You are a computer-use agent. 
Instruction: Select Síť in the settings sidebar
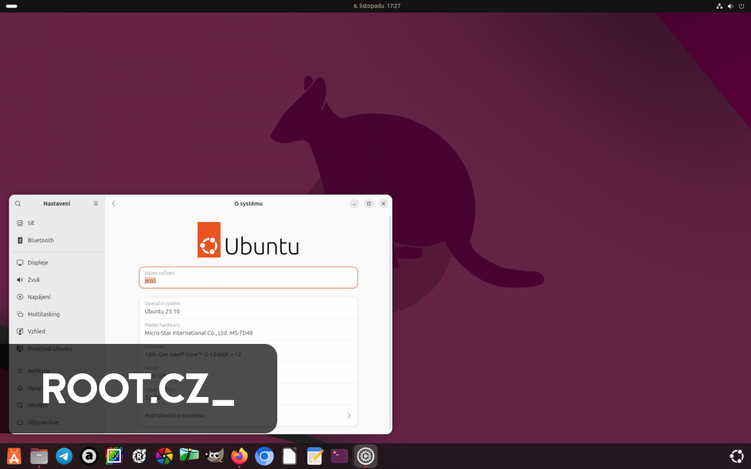[x=56, y=223]
